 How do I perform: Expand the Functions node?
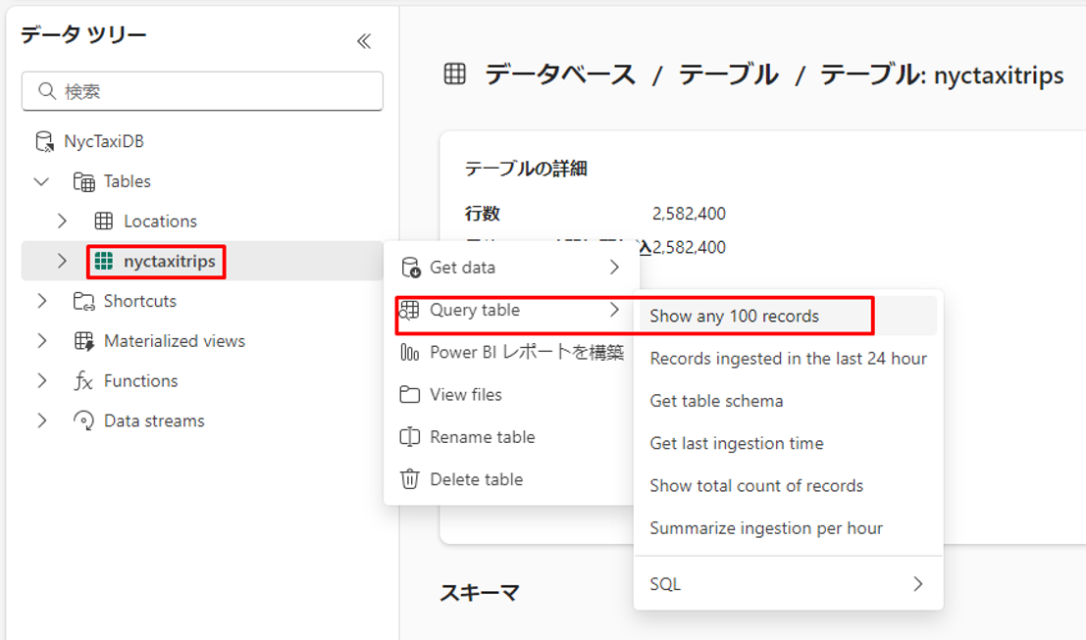pos(41,381)
